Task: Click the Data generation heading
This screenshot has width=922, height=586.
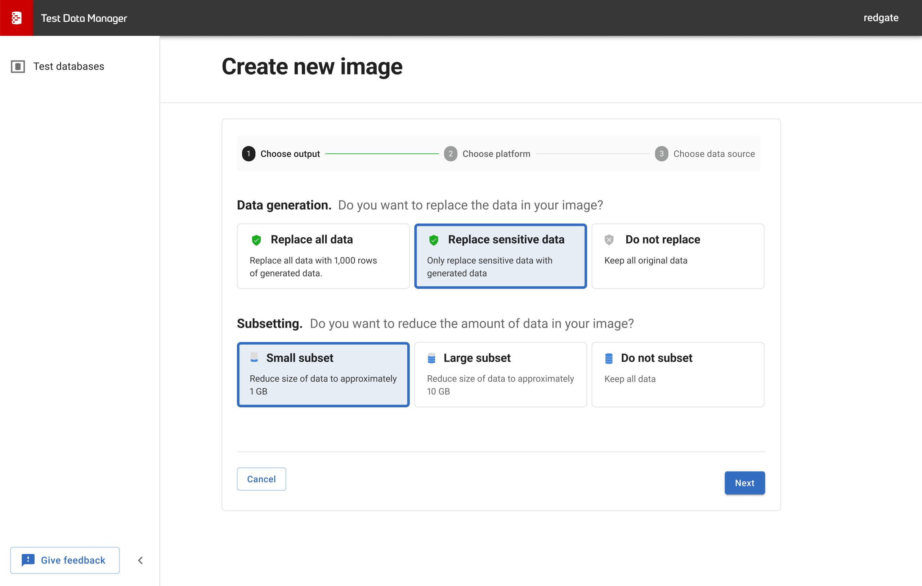Action: (284, 205)
